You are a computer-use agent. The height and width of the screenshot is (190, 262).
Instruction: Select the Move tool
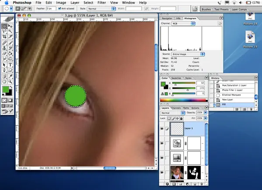pos(10,26)
